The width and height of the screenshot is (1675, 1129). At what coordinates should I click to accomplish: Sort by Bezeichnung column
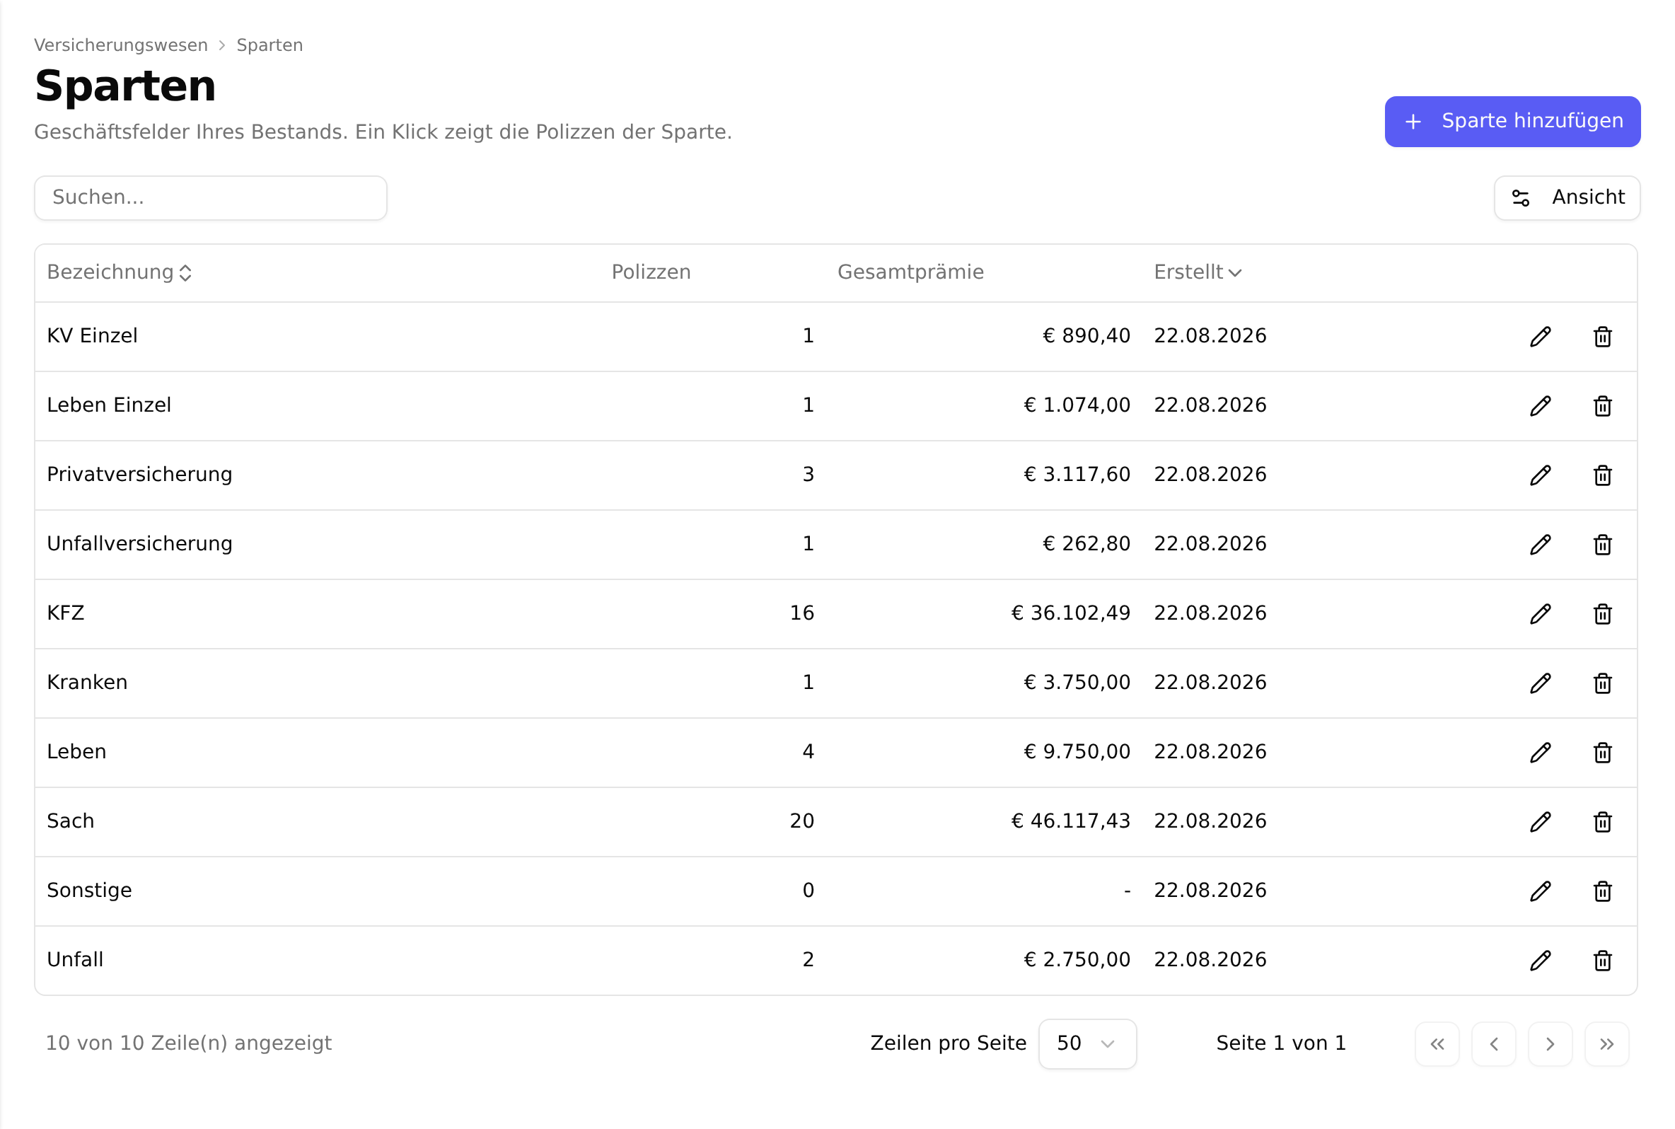pyautogui.click(x=119, y=272)
